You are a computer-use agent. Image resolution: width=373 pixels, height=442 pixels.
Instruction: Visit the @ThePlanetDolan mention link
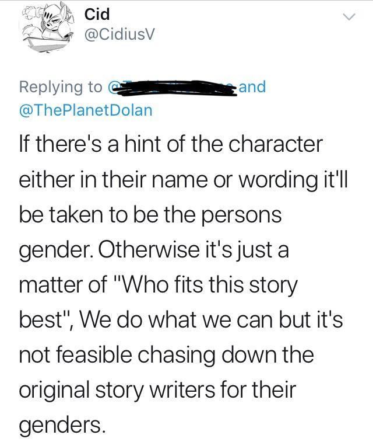[86, 110]
